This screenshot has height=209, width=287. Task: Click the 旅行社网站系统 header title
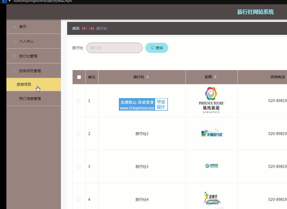coord(255,12)
